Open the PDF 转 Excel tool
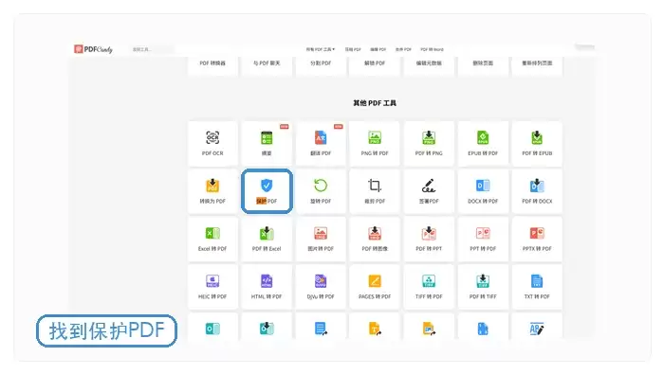 coord(267,240)
